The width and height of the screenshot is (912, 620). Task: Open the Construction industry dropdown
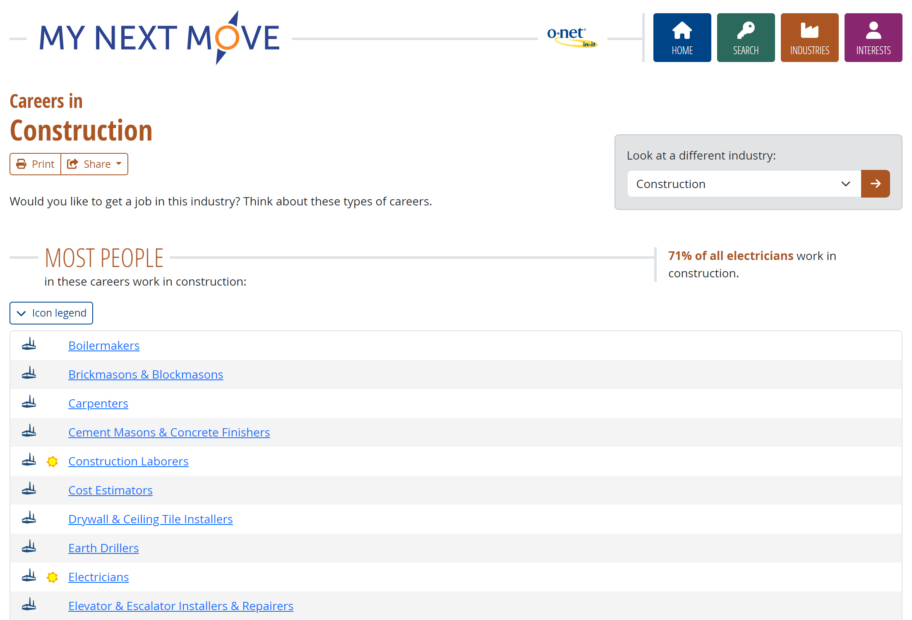point(744,184)
